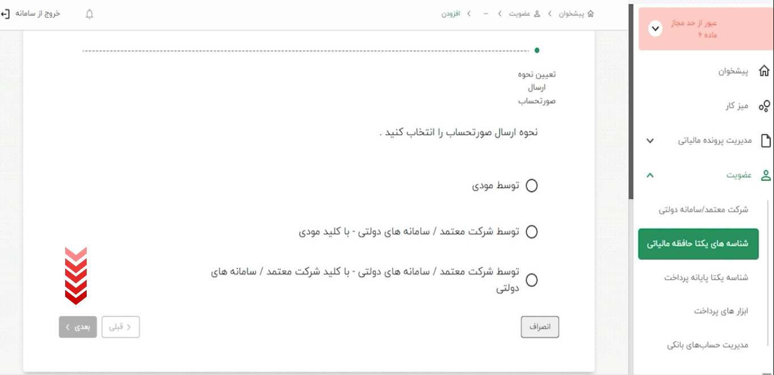This screenshot has height=375, width=774.
Task: Click the logout door icon
Action: tap(6, 14)
